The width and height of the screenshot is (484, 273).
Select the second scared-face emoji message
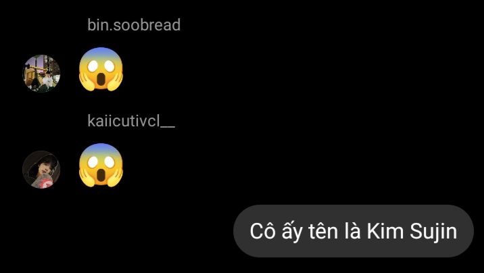[x=101, y=165]
